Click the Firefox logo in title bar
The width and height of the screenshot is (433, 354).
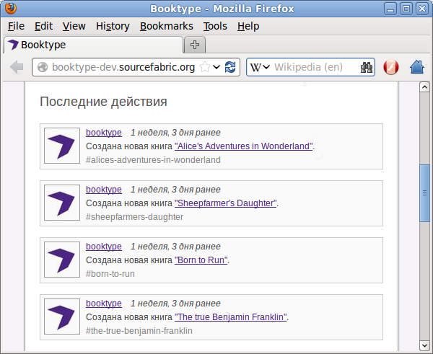[11, 8]
